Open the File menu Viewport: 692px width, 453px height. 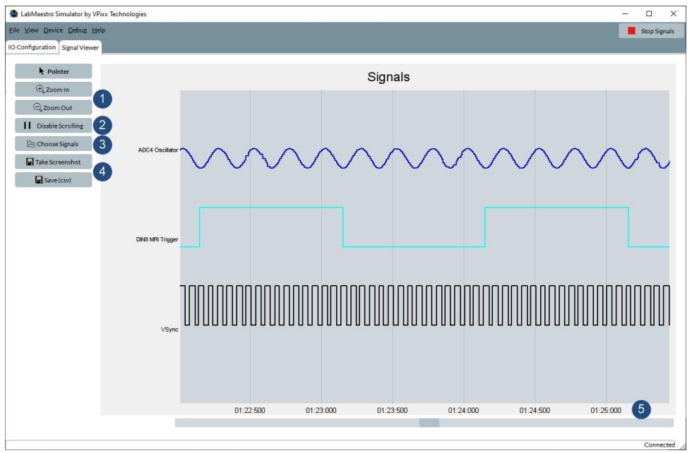coord(14,30)
